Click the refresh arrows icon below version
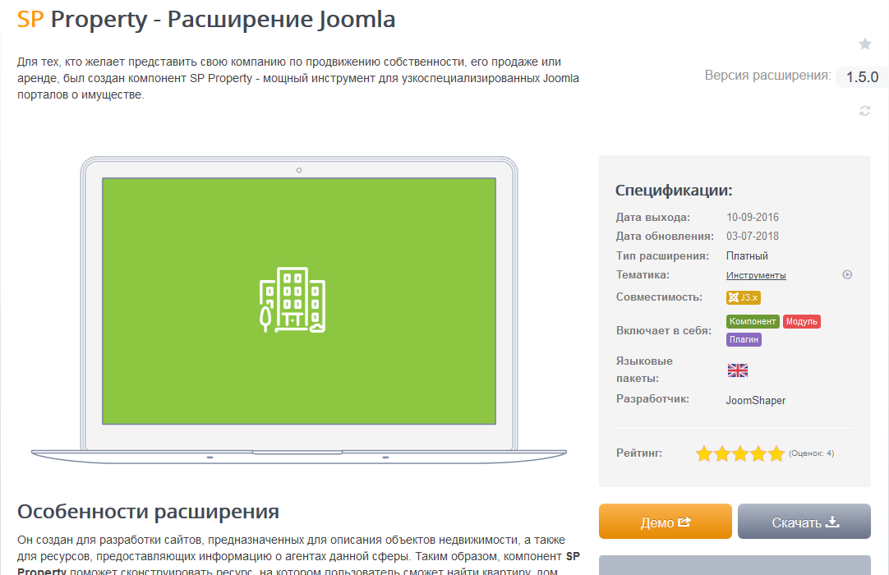 pos(864,111)
